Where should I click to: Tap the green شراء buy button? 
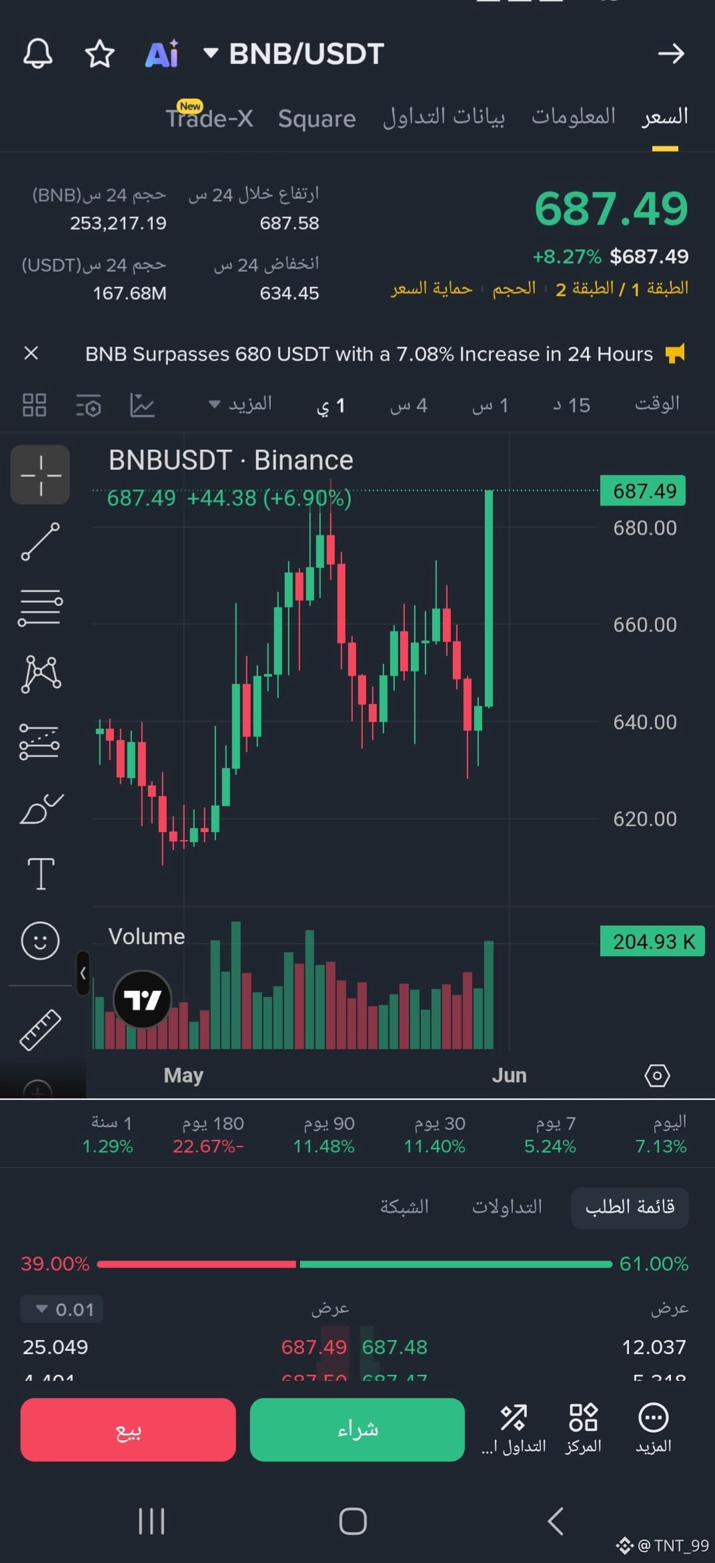coord(357,1430)
